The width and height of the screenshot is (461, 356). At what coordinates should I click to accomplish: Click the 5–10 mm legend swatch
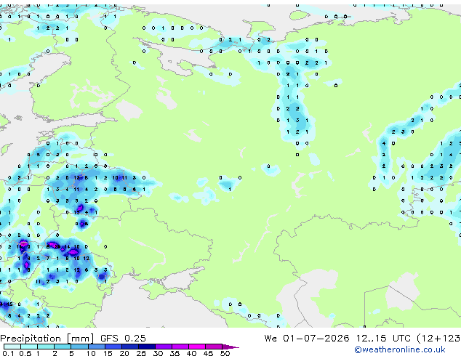[79, 347]
